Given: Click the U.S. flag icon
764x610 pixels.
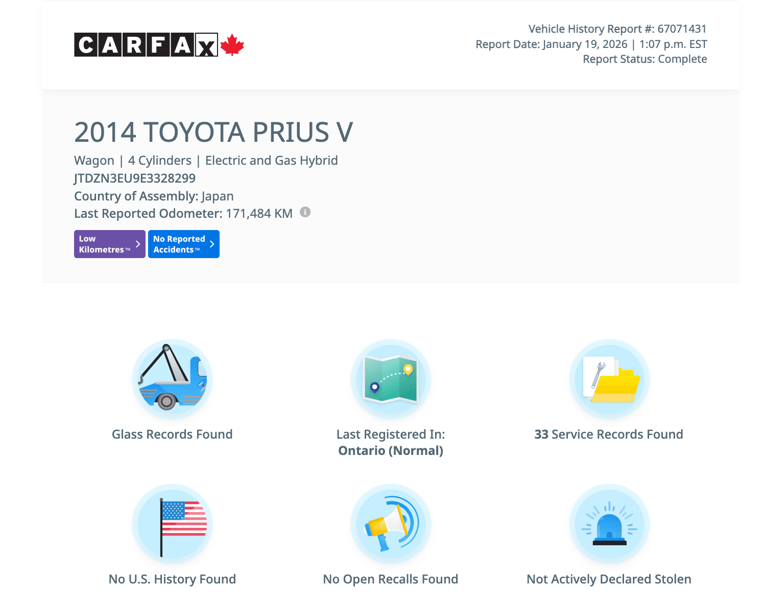Looking at the screenshot, I should point(172,524).
